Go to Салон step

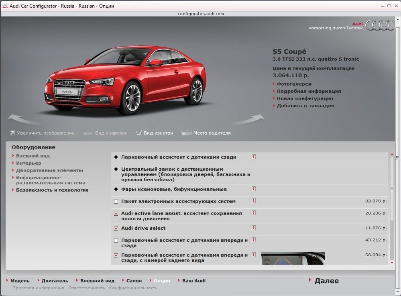134,281
